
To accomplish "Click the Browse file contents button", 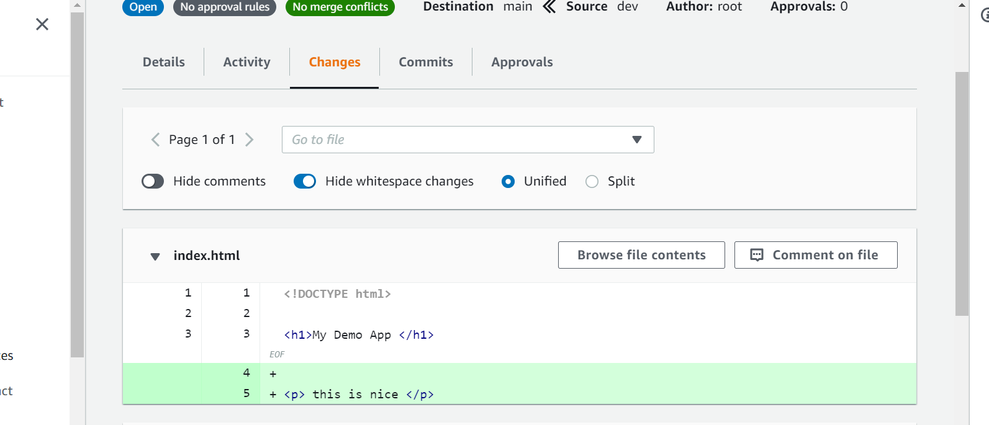I will point(641,255).
